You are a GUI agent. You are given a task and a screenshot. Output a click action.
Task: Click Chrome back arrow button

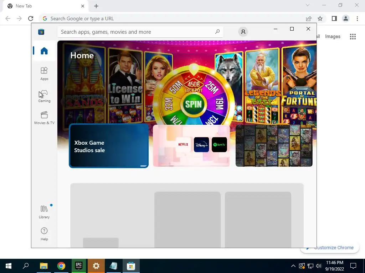click(x=8, y=18)
